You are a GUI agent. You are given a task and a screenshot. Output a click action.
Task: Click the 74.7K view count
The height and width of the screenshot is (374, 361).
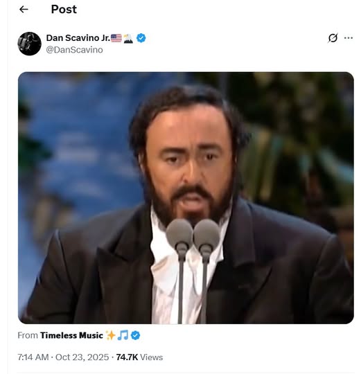point(127,357)
